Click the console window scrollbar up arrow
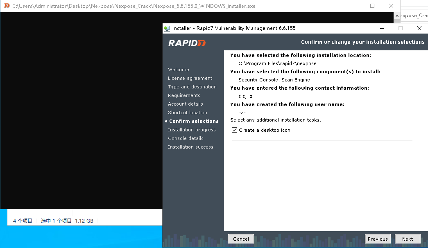Viewport: 428px width, 248px height. point(397,16)
